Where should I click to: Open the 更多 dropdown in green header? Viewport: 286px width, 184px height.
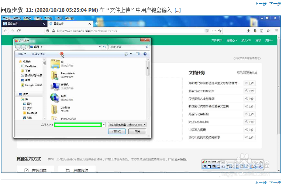[269, 40]
